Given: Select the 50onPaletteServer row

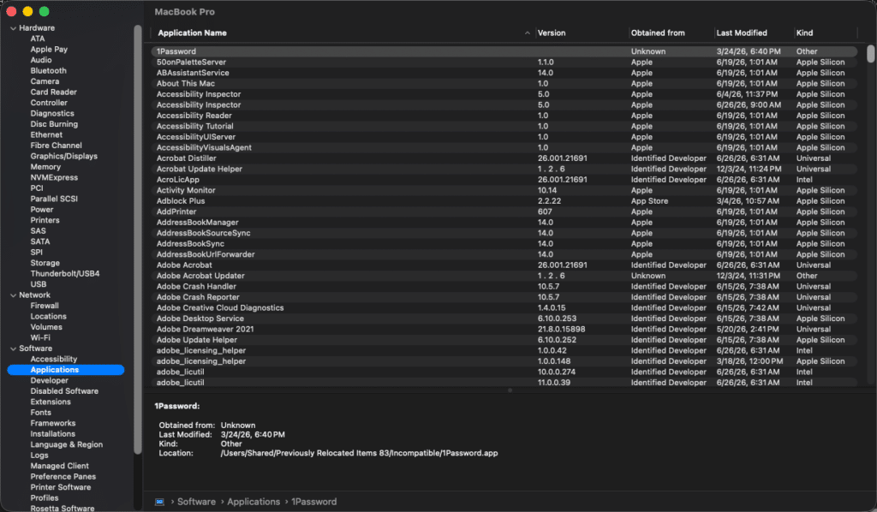Looking at the screenshot, I should coord(504,62).
